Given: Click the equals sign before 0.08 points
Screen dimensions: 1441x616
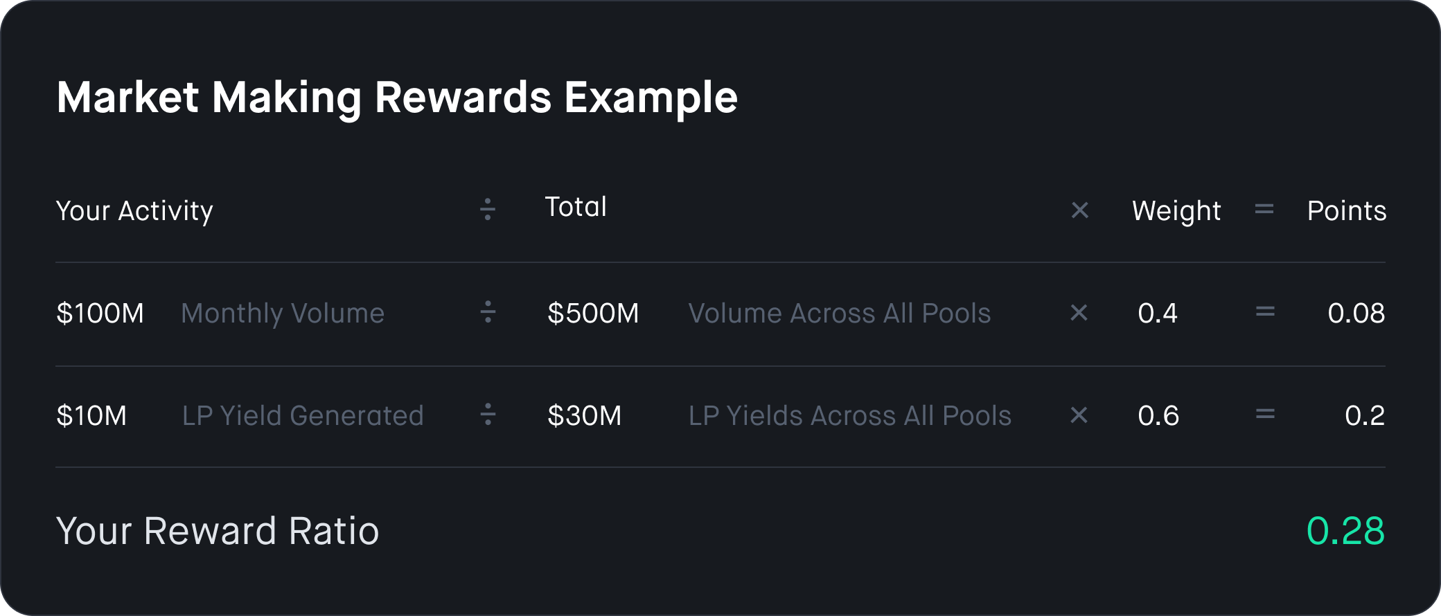Looking at the screenshot, I should pyautogui.click(x=1265, y=312).
